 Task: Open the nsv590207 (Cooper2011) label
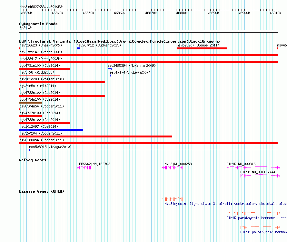[x=198, y=45]
